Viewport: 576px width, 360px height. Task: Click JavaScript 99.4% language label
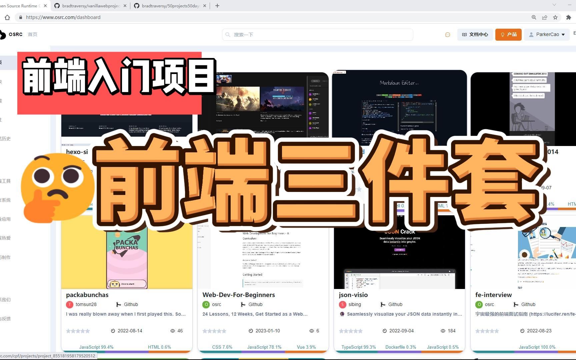[x=96, y=347]
